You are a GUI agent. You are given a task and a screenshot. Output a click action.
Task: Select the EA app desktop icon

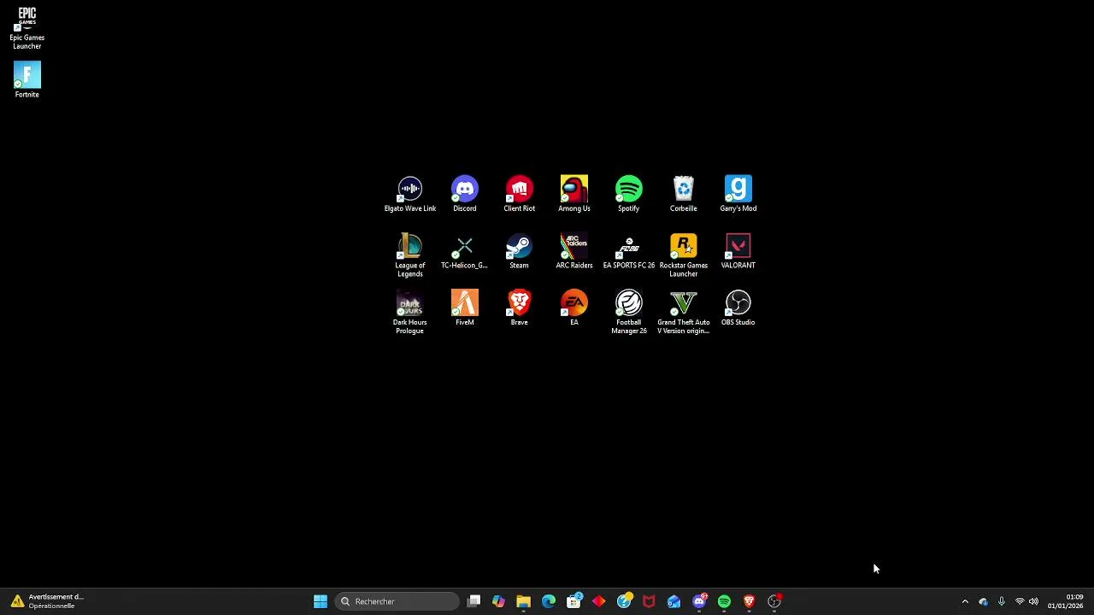pyautogui.click(x=573, y=308)
